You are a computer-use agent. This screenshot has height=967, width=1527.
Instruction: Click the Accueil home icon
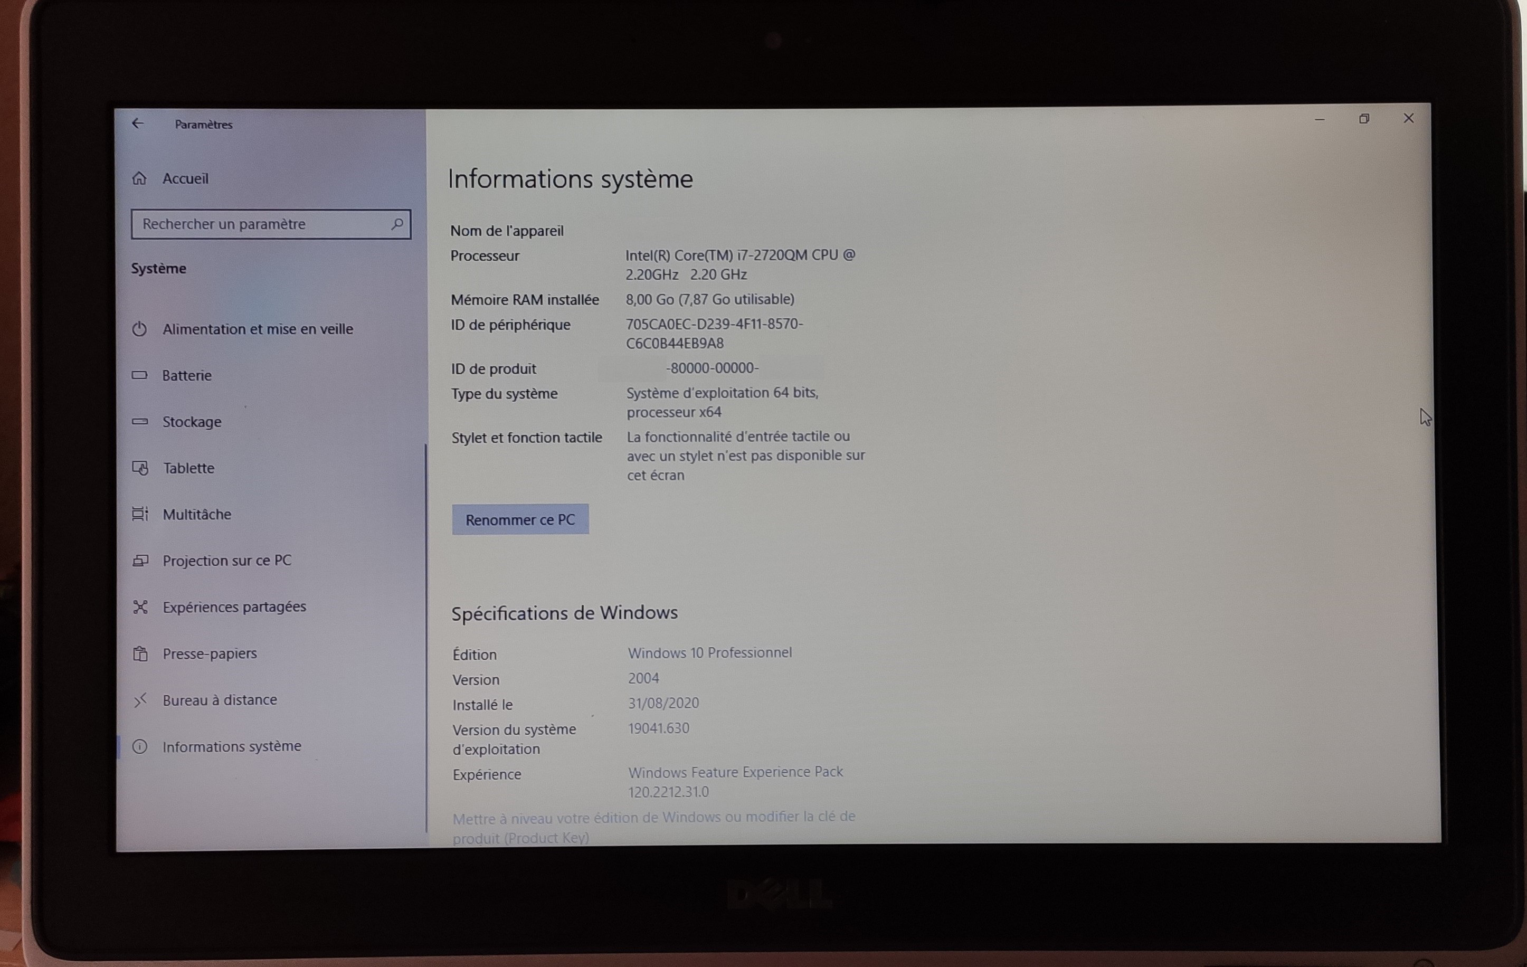[139, 179]
